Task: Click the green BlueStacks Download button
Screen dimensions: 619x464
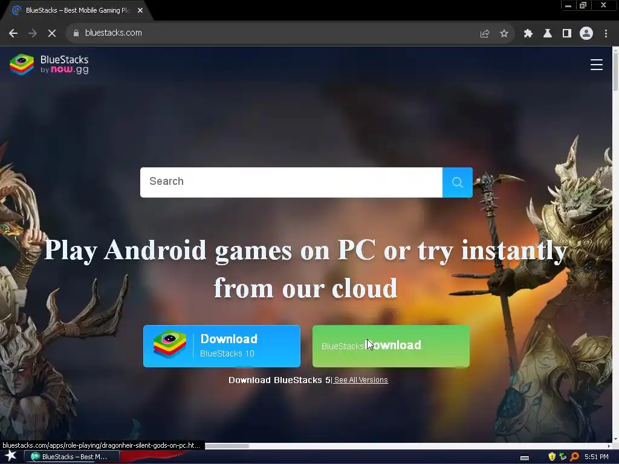Action: pyautogui.click(x=391, y=346)
